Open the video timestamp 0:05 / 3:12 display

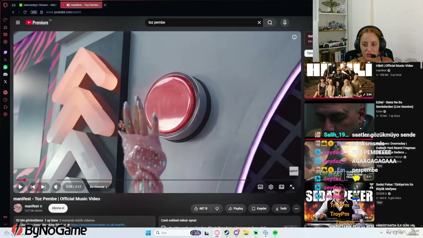click(x=73, y=187)
